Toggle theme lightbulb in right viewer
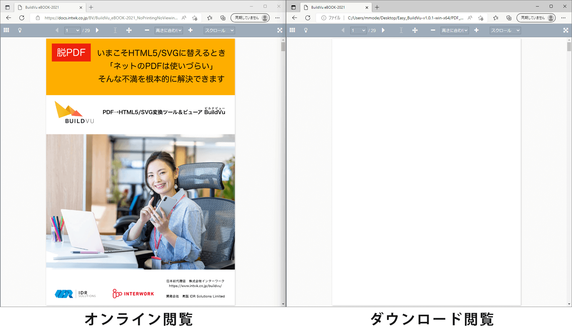Image resolution: width=572 pixels, height=332 pixels. pyautogui.click(x=306, y=30)
